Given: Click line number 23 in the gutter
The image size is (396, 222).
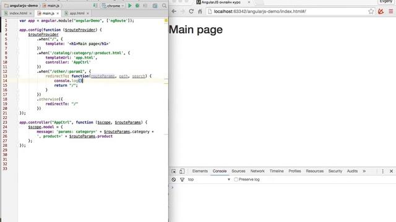Looking at the screenshot, I should pos(5,122).
